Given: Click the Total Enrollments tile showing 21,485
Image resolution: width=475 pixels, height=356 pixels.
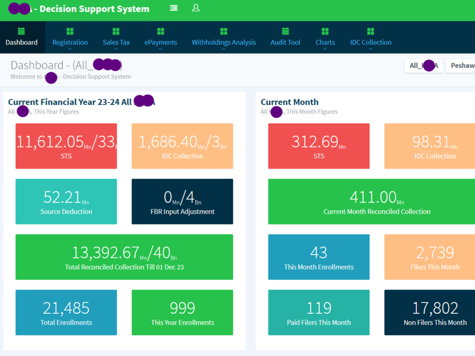Looking at the screenshot, I should [66, 312].
